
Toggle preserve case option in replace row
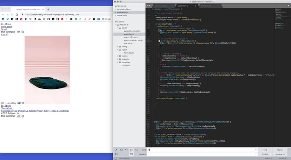[x=116, y=154]
